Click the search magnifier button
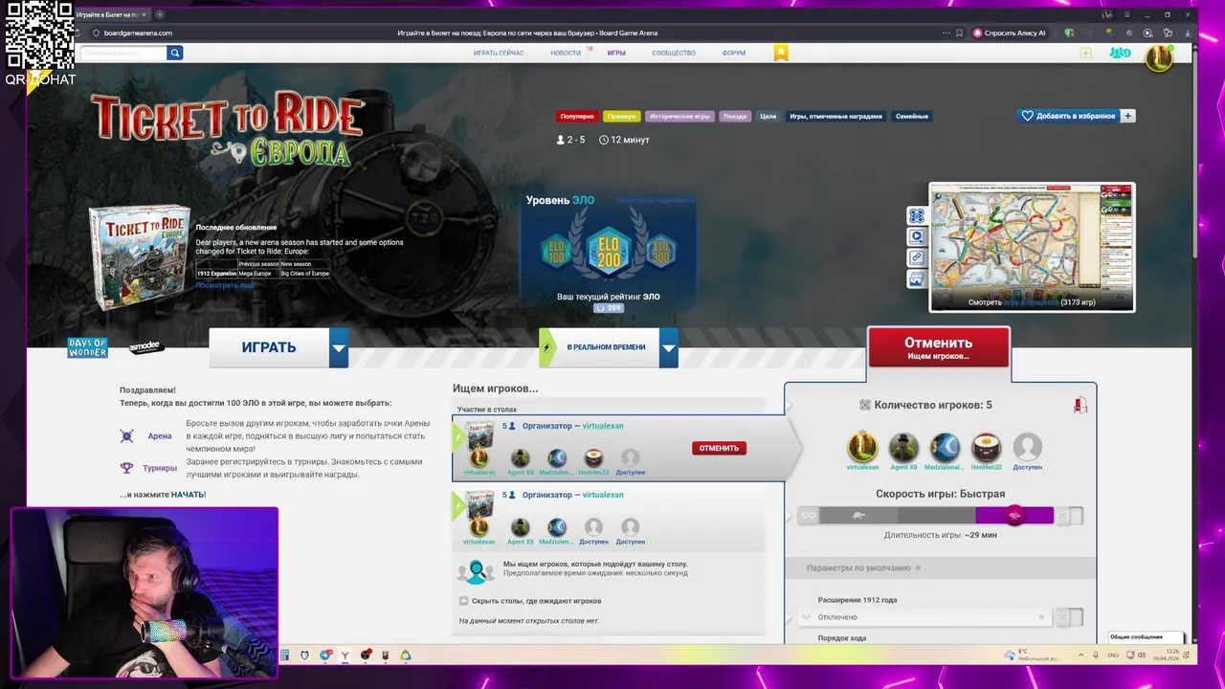The width and height of the screenshot is (1225, 689). 174,53
